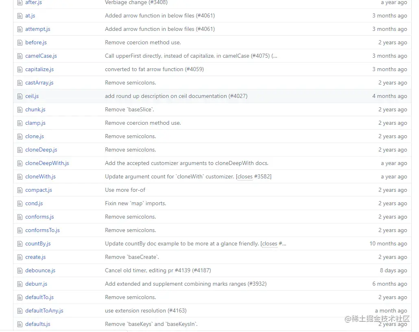Click the file icon beside conforms.js

[20, 217]
